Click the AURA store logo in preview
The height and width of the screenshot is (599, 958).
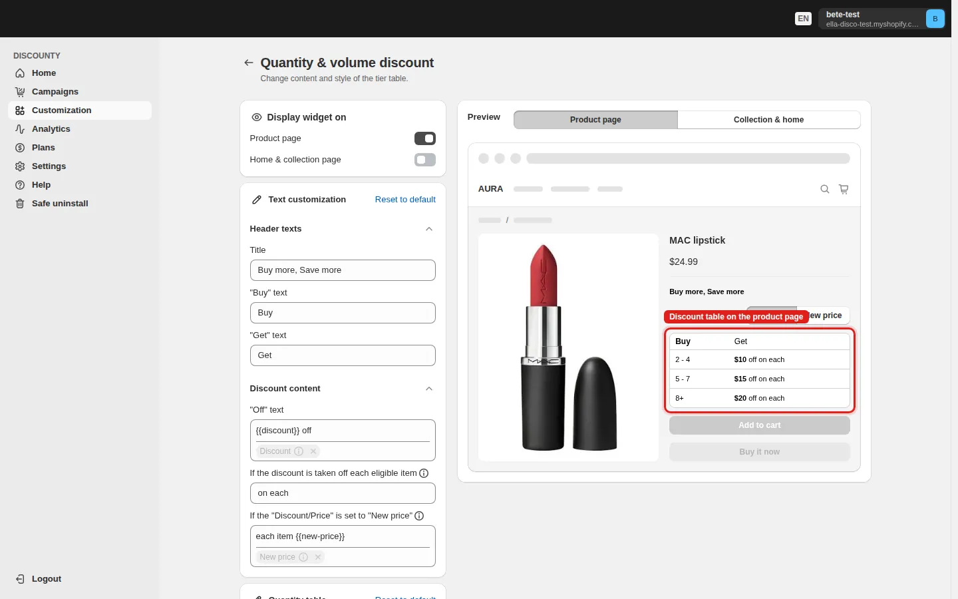pos(491,189)
